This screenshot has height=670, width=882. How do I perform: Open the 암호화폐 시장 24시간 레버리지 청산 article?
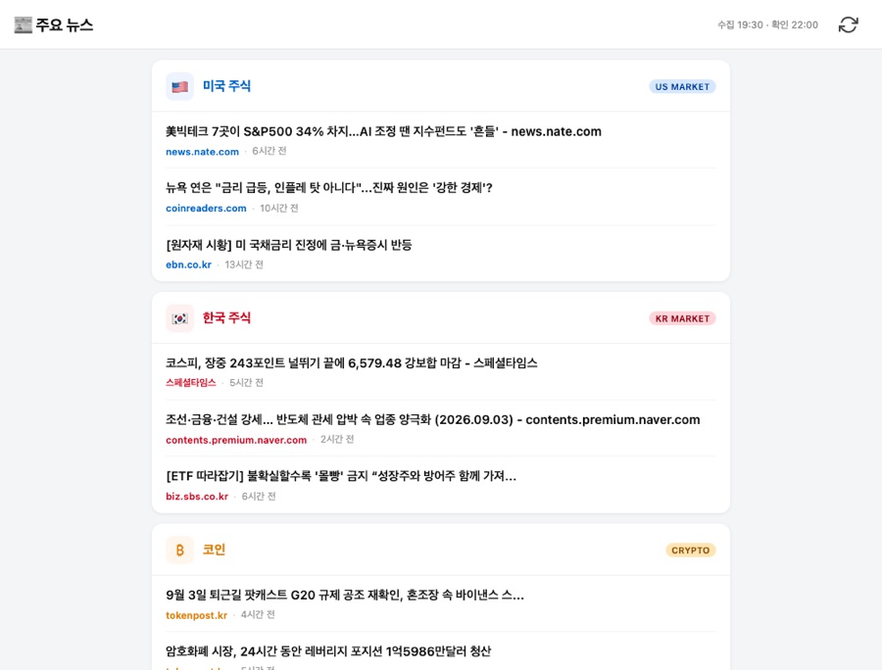pyautogui.click(x=328, y=651)
